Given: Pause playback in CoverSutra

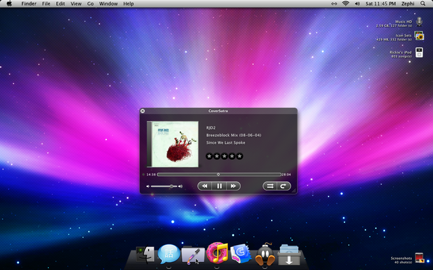Looking at the screenshot, I should [x=219, y=186].
